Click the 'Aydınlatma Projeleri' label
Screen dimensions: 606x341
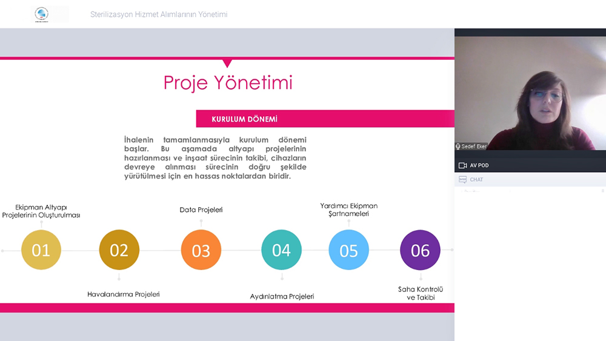(x=282, y=297)
